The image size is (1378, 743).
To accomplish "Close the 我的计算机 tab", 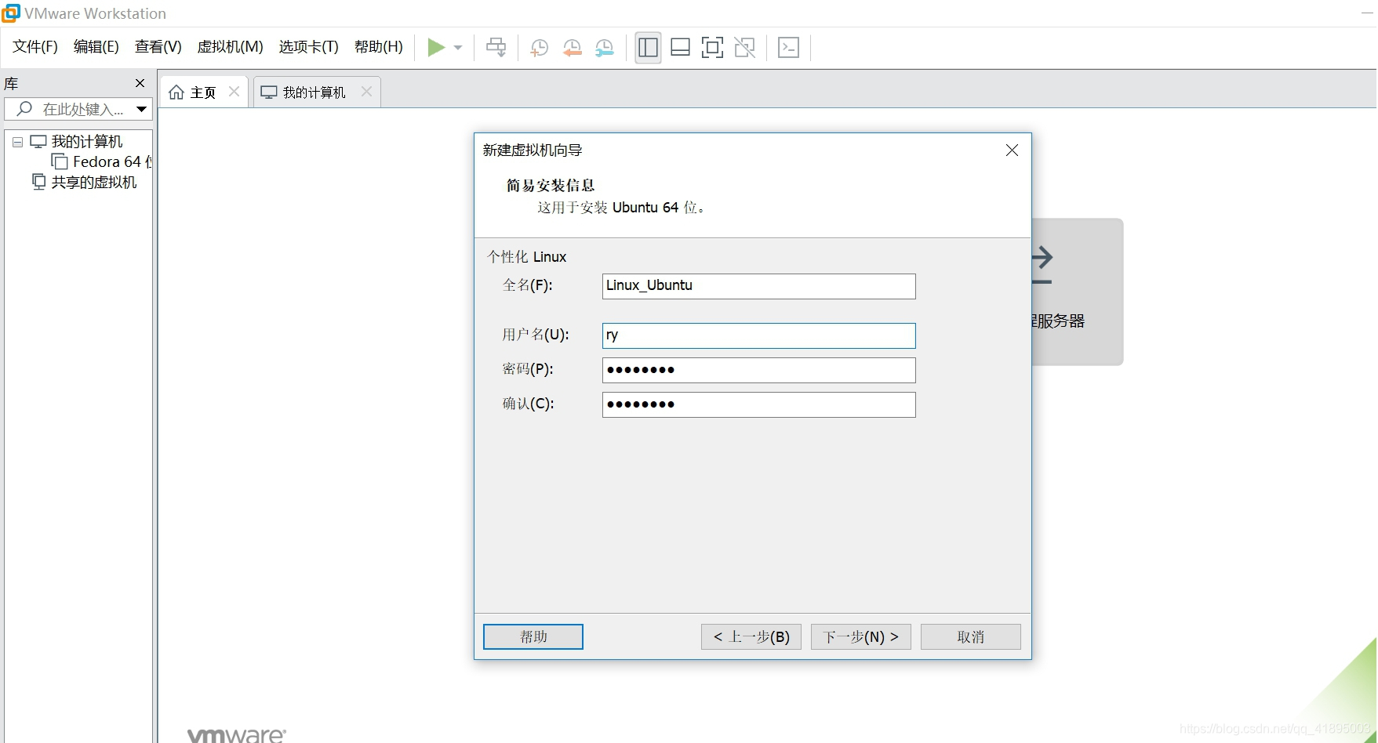I will click(x=366, y=92).
